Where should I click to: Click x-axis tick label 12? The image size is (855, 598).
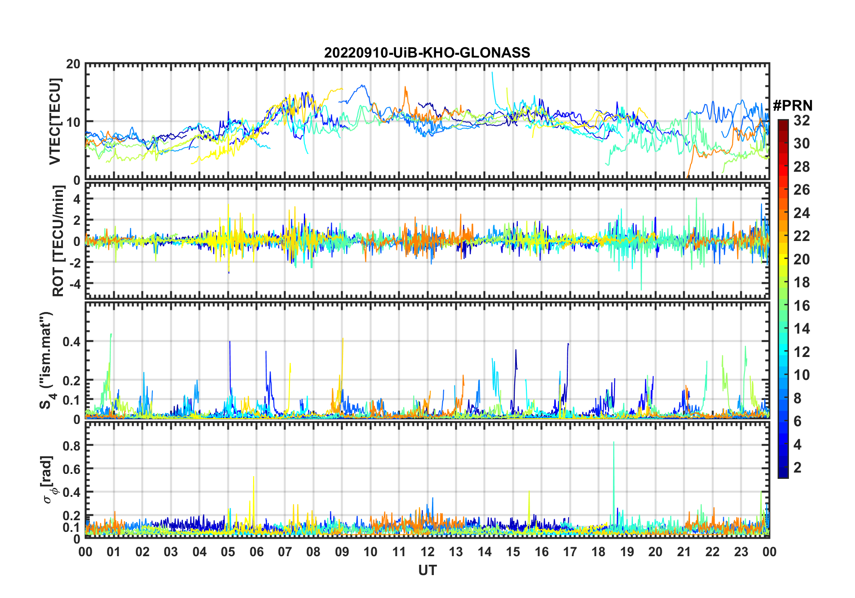tap(427, 552)
